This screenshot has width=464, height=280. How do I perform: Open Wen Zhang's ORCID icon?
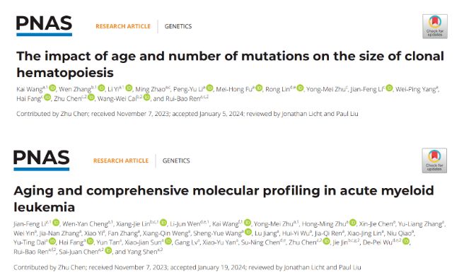pos(101,88)
